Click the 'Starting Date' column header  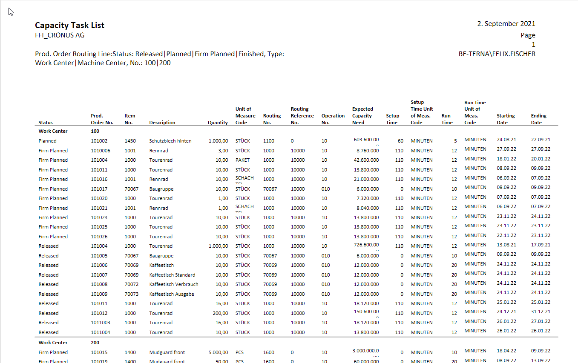pos(506,119)
